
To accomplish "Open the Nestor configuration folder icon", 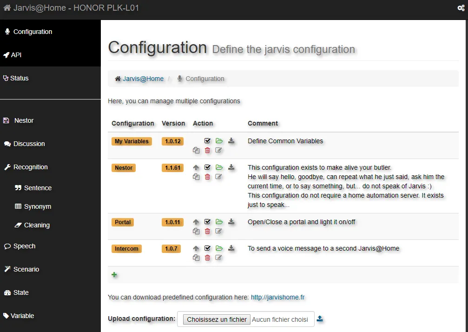I will click(x=219, y=167).
